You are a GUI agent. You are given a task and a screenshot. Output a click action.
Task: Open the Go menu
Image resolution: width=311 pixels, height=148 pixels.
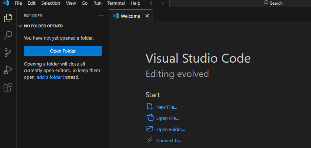[85, 3]
